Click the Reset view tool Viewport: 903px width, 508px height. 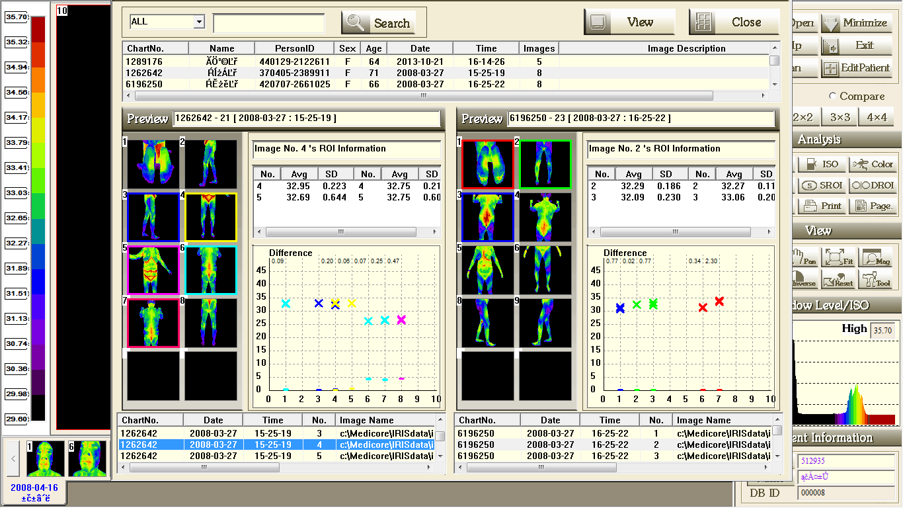tap(839, 279)
